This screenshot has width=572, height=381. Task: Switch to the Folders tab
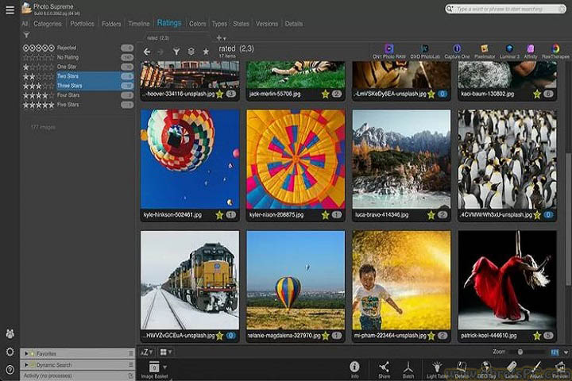111,24
